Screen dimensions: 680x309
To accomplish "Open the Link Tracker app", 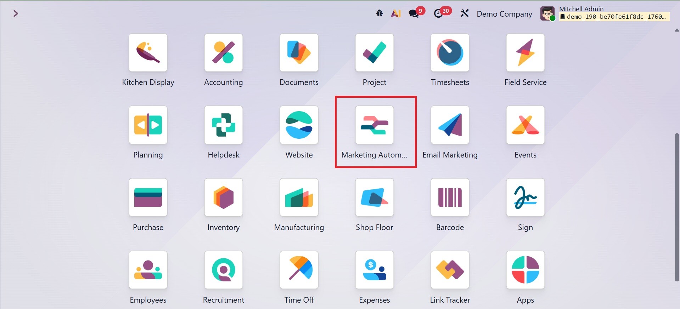I will point(450,270).
